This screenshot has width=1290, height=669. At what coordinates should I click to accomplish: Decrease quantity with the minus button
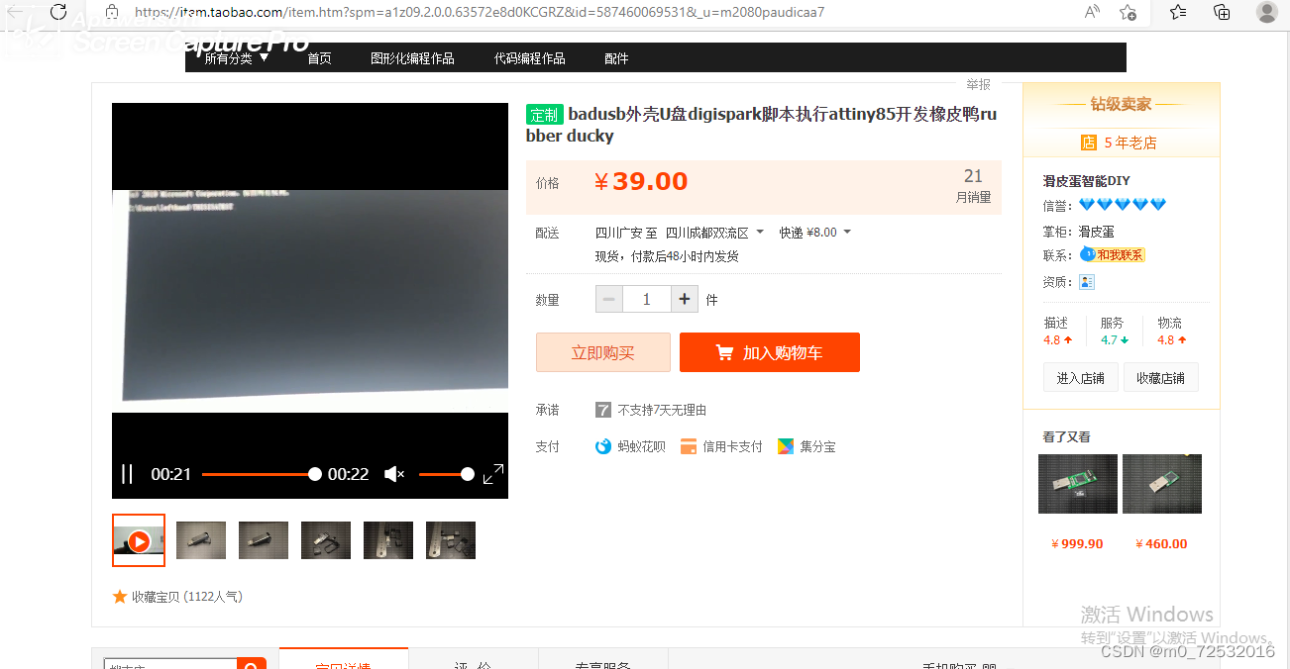coord(609,299)
